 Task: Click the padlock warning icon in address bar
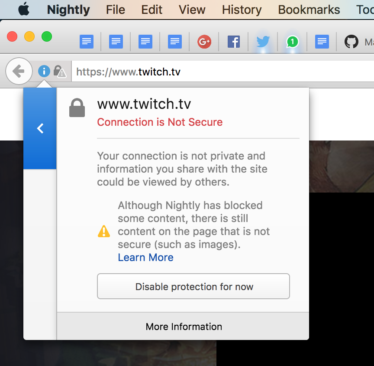(60, 72)
